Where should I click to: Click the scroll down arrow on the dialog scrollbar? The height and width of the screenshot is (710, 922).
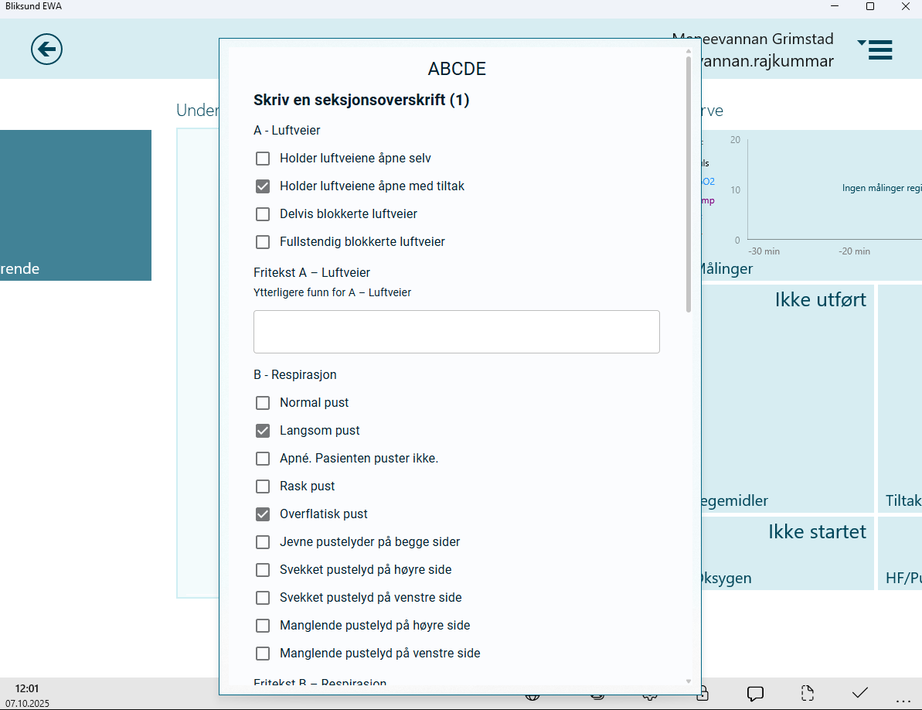688,681
